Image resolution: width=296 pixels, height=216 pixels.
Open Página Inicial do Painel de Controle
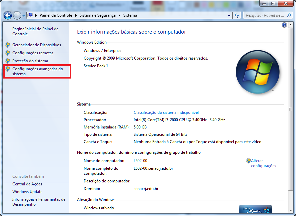35,31
